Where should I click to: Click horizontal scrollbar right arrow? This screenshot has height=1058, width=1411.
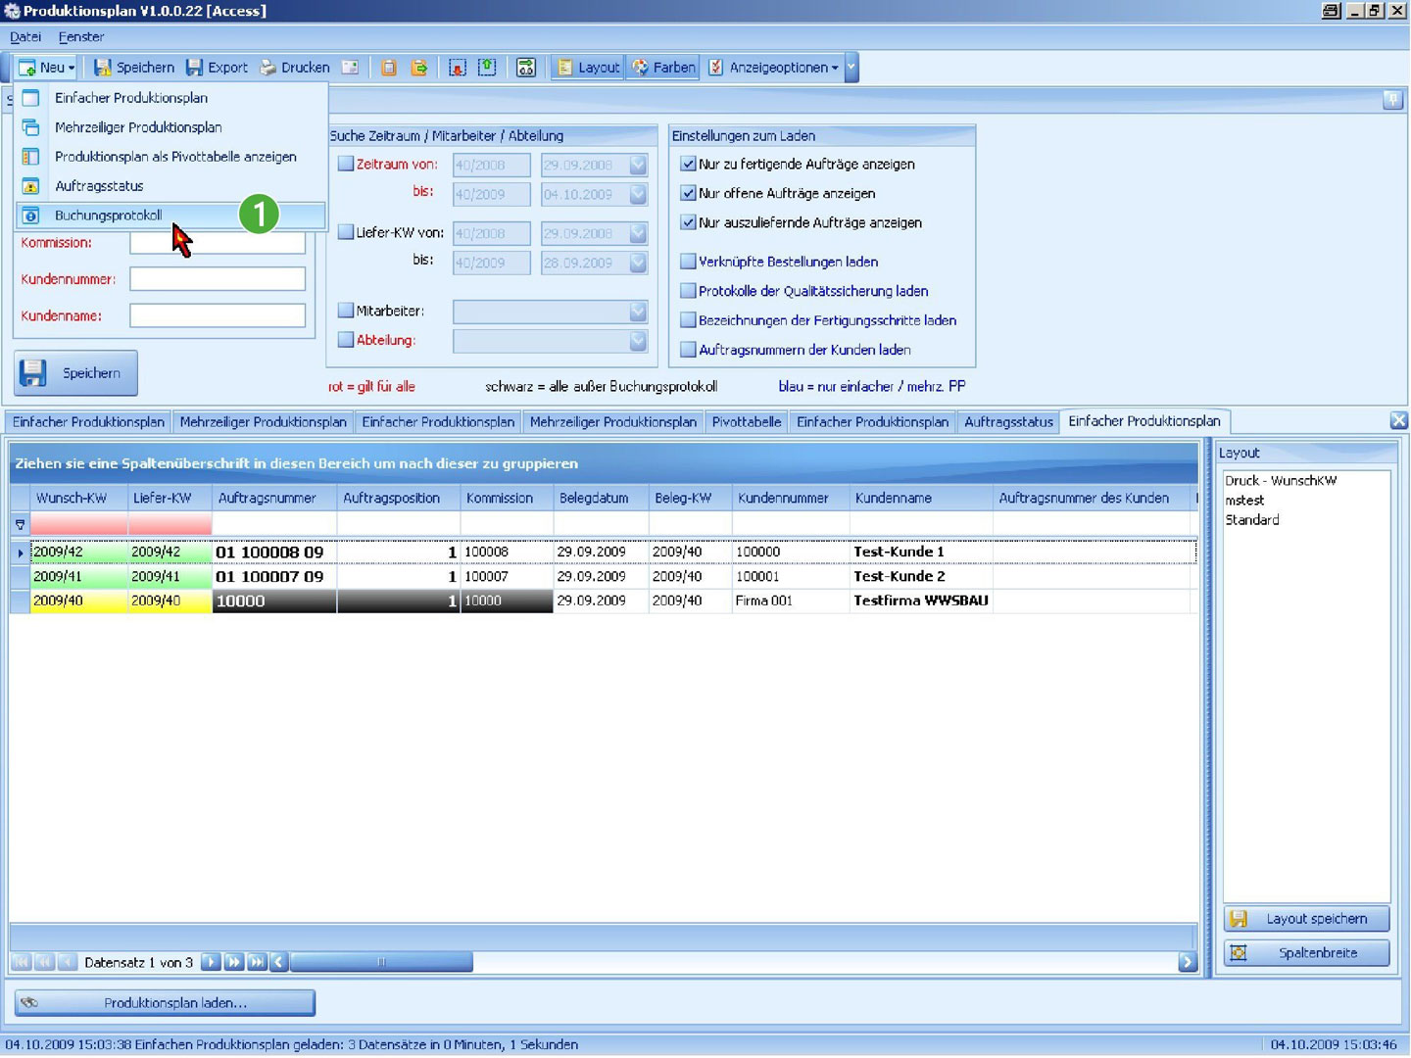pyautogui.click(x=1188, y=962)
